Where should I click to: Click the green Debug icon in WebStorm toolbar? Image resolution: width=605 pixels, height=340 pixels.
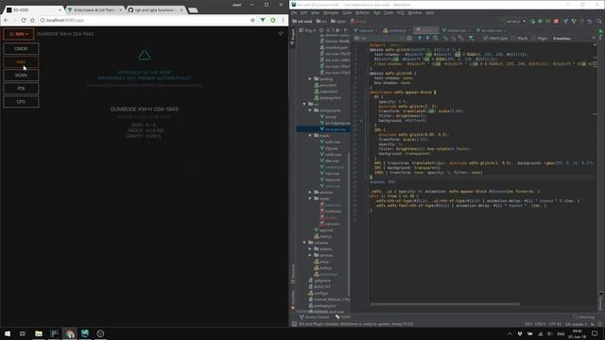coord(540,21)
